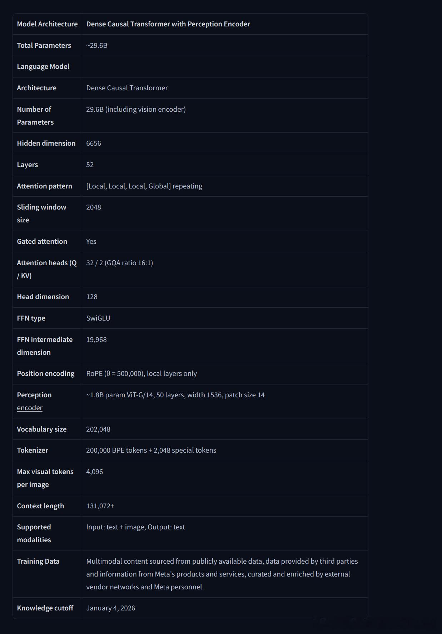
Task: Click Sliding window size value 2048
Action: pos(94,207)
